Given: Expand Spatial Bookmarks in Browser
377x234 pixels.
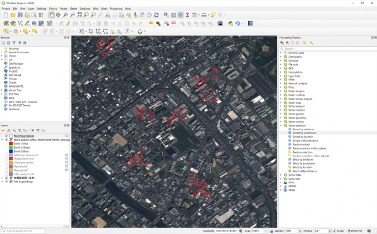Looking at the screenshot, I should point(2,52).
